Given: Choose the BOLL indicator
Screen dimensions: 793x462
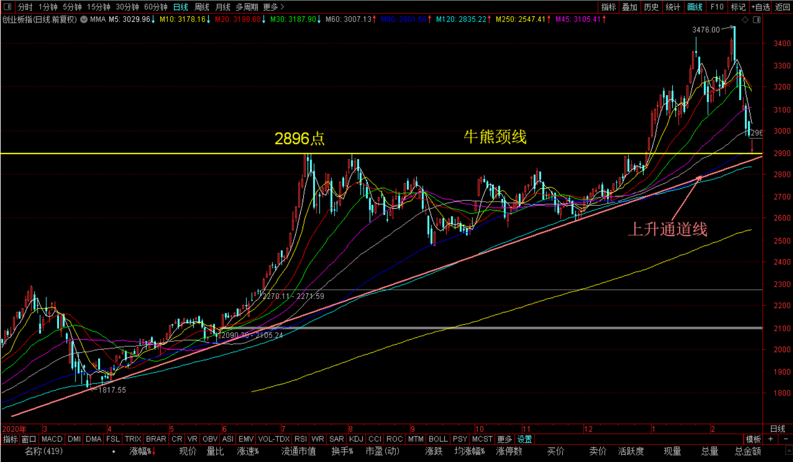Looking at the screenshot, I should point(438,439).
